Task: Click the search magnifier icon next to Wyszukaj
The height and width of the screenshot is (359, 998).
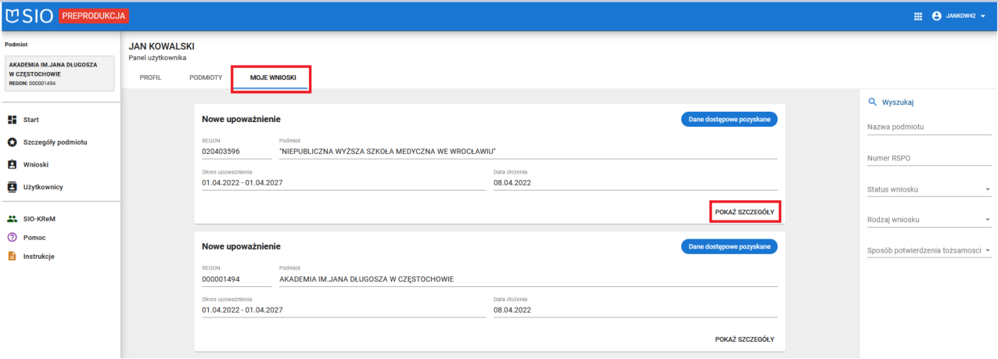Action: pyautogui.click(x=873, y=102)
